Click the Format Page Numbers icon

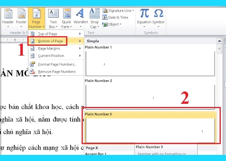(32, 64)
